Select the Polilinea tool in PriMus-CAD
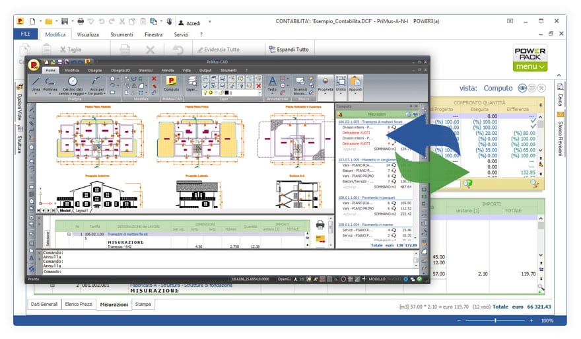The image size is (581, 339). click(50, 84)
